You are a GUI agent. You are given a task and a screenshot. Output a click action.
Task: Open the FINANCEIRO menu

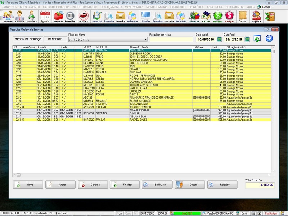click(178, 7)
